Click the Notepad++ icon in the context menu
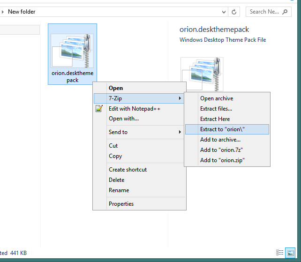 pos(98,109)
